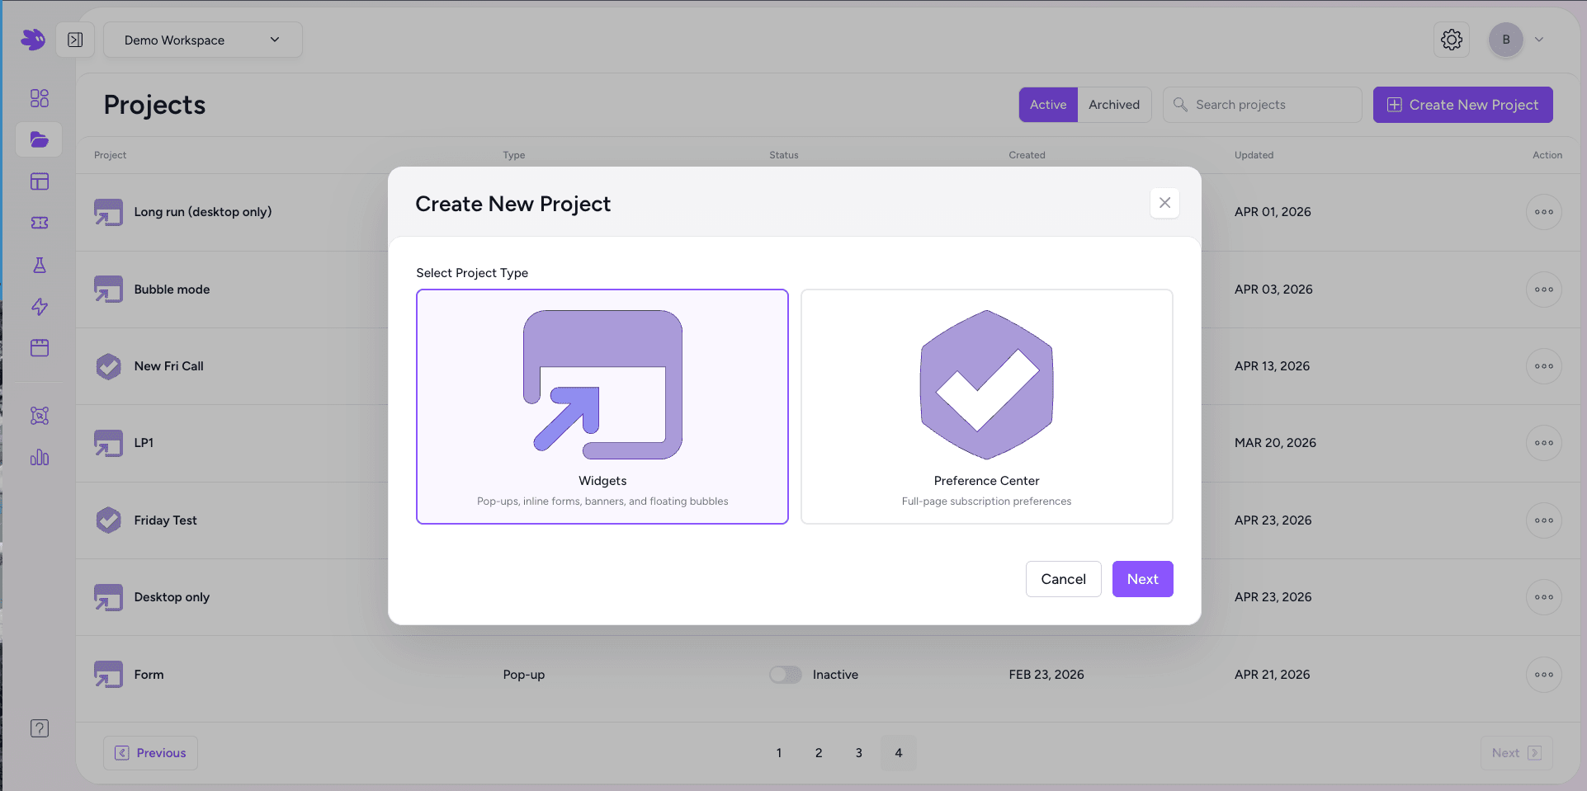Click the Desktop only project icon
This screenshot has width=1587, height=791.
point(108,597)
